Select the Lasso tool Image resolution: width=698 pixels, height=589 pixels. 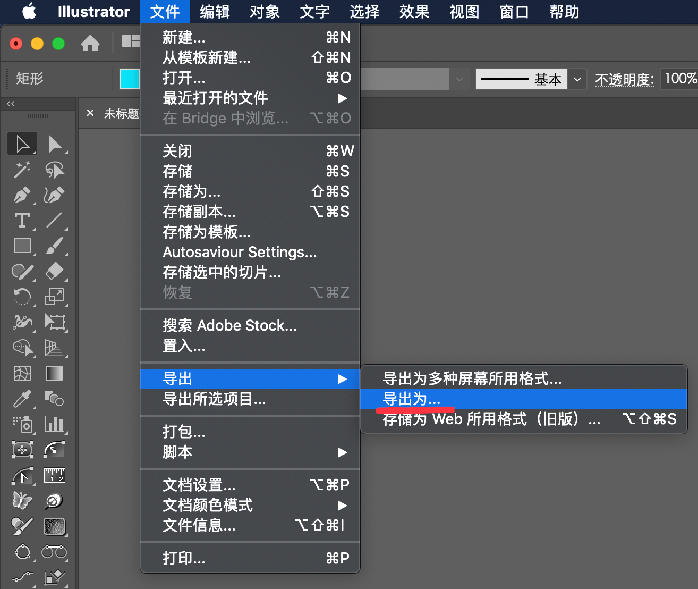pyautogui.click(x=54, y=170)
